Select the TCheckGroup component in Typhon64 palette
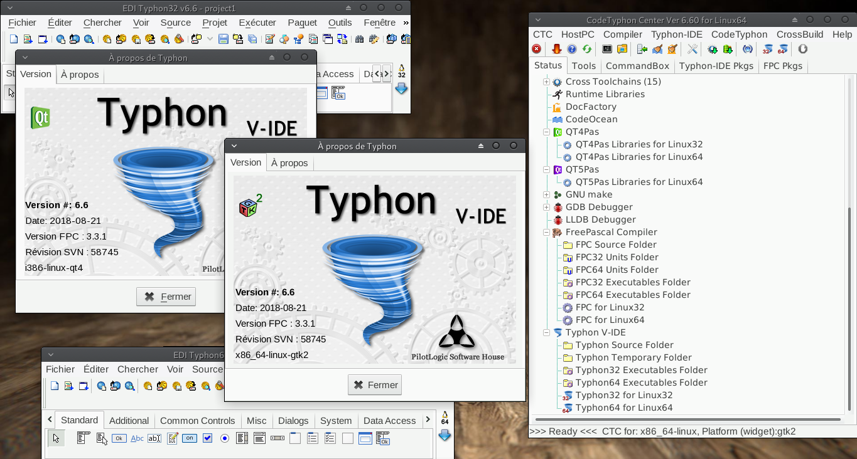 (x=330, y=438)
